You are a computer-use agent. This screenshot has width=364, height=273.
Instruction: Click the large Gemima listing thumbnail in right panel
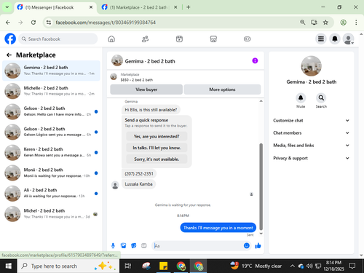tap(311, 66)
